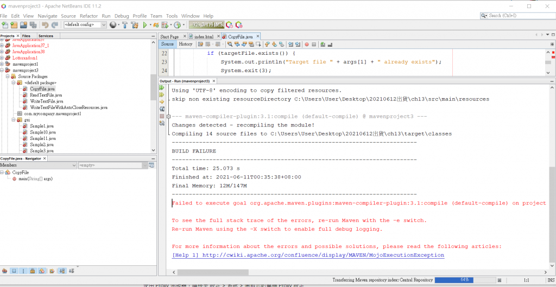Click Find Previous Occurrence icon
Screen dimensions: 556x287
pos(237,44)
